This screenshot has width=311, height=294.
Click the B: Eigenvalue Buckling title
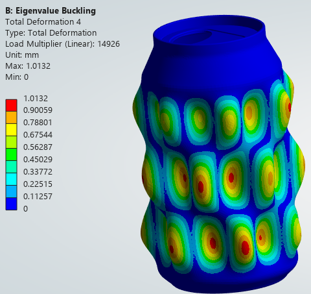click(51, 10)
